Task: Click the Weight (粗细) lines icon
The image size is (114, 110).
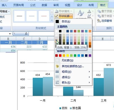Action: pyautogui.click(x=57, y=72)
